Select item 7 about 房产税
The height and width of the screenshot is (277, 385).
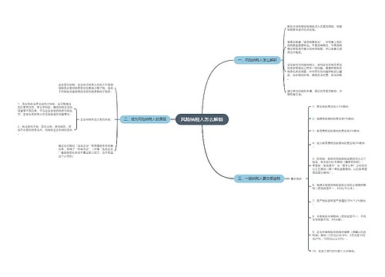339,202
